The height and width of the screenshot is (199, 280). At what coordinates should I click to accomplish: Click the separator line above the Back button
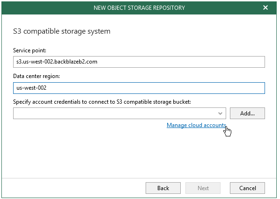point(139,178)
